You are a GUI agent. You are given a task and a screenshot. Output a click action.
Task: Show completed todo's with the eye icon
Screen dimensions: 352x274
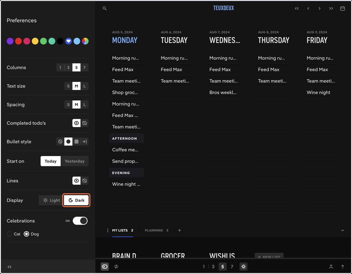tap(77, 123)
